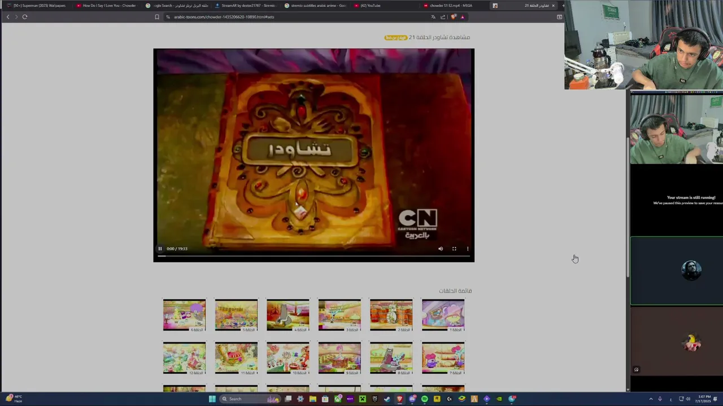Viewport: 723px width, 406px height.
Task: Pause the Chowder episode video
Action: (x=160, y=249)
